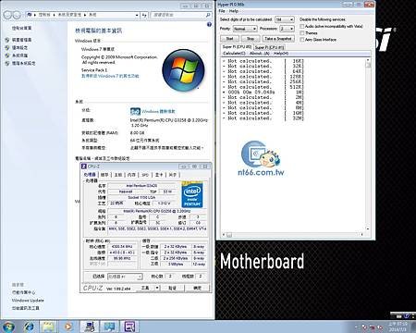Click the 验证 validate button in CPU-Z

pos(173,288)
